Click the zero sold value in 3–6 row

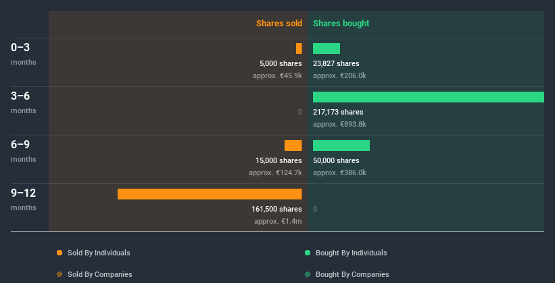coord(299,112)
